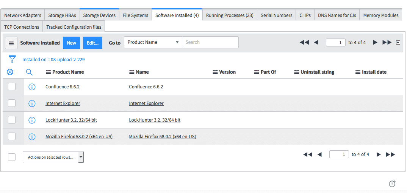The image size is (407, 193).
Task: Select the LockHunter row checkbox
Action: click(12, 120)
